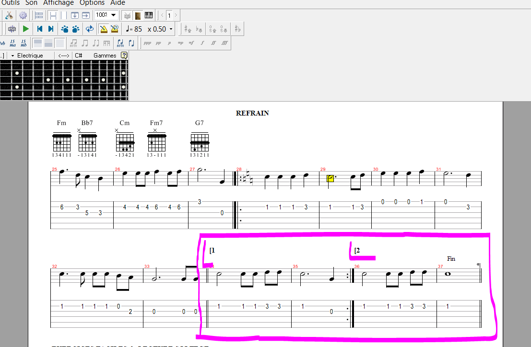The image size is (531, 347).
Task: Select the G7 chord diagram
Action: tap(200, 139)
